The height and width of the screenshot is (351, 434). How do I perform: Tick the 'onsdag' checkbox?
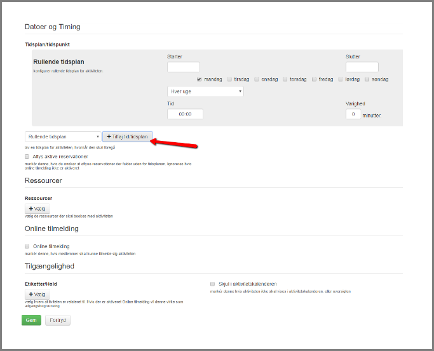point(257,79)
